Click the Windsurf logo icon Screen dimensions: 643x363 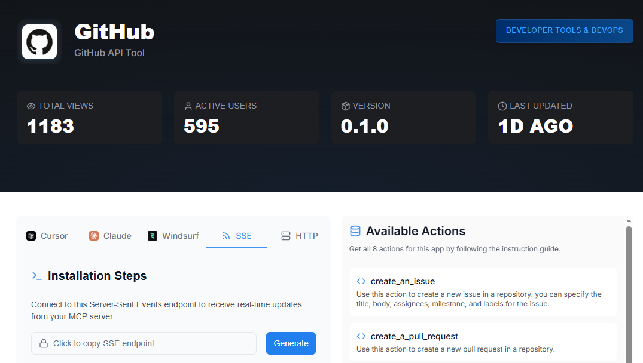pyautogui.click(x=153, y=236)
